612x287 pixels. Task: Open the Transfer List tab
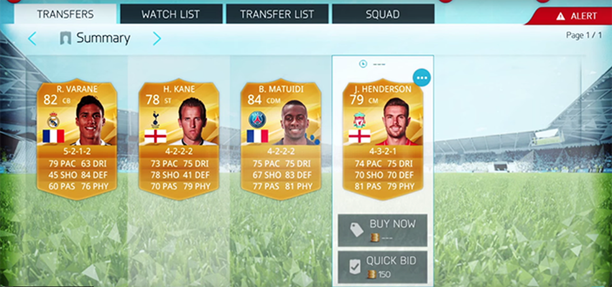pos(277,14)
